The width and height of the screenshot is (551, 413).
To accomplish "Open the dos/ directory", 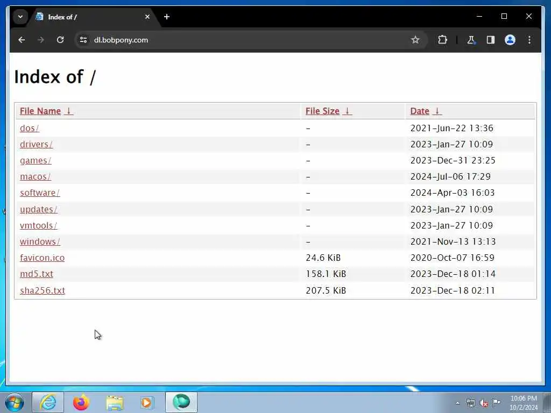I will tap(30, 128).
